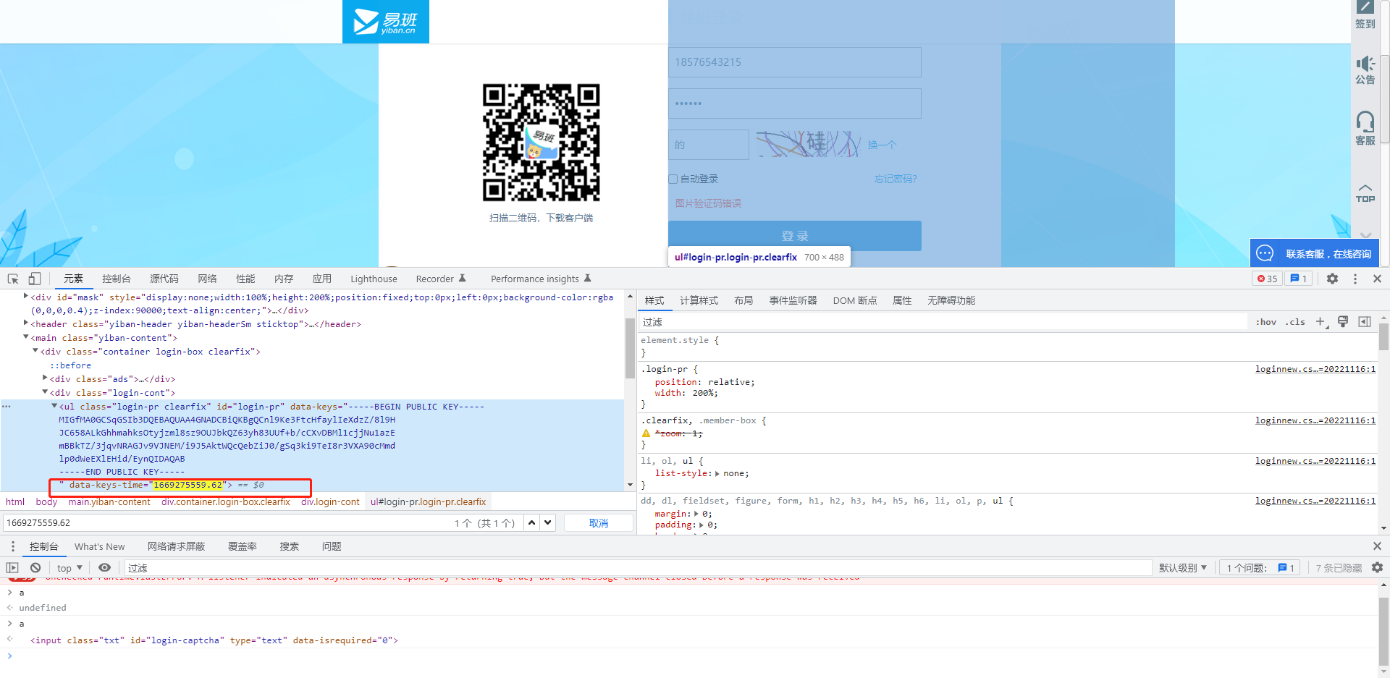
Task: Open the DevTools customize menu (three dots)
Action: (x=1355, y=279)
